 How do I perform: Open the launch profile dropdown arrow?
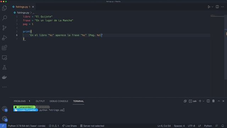coord(203,101)
